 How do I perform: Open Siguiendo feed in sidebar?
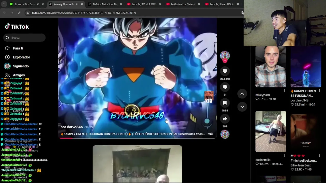(x=21, y=66)
